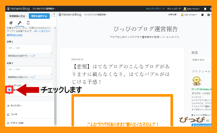
Task: Open the baby-chicken user menu in top bar
Action: coord(194,9)
